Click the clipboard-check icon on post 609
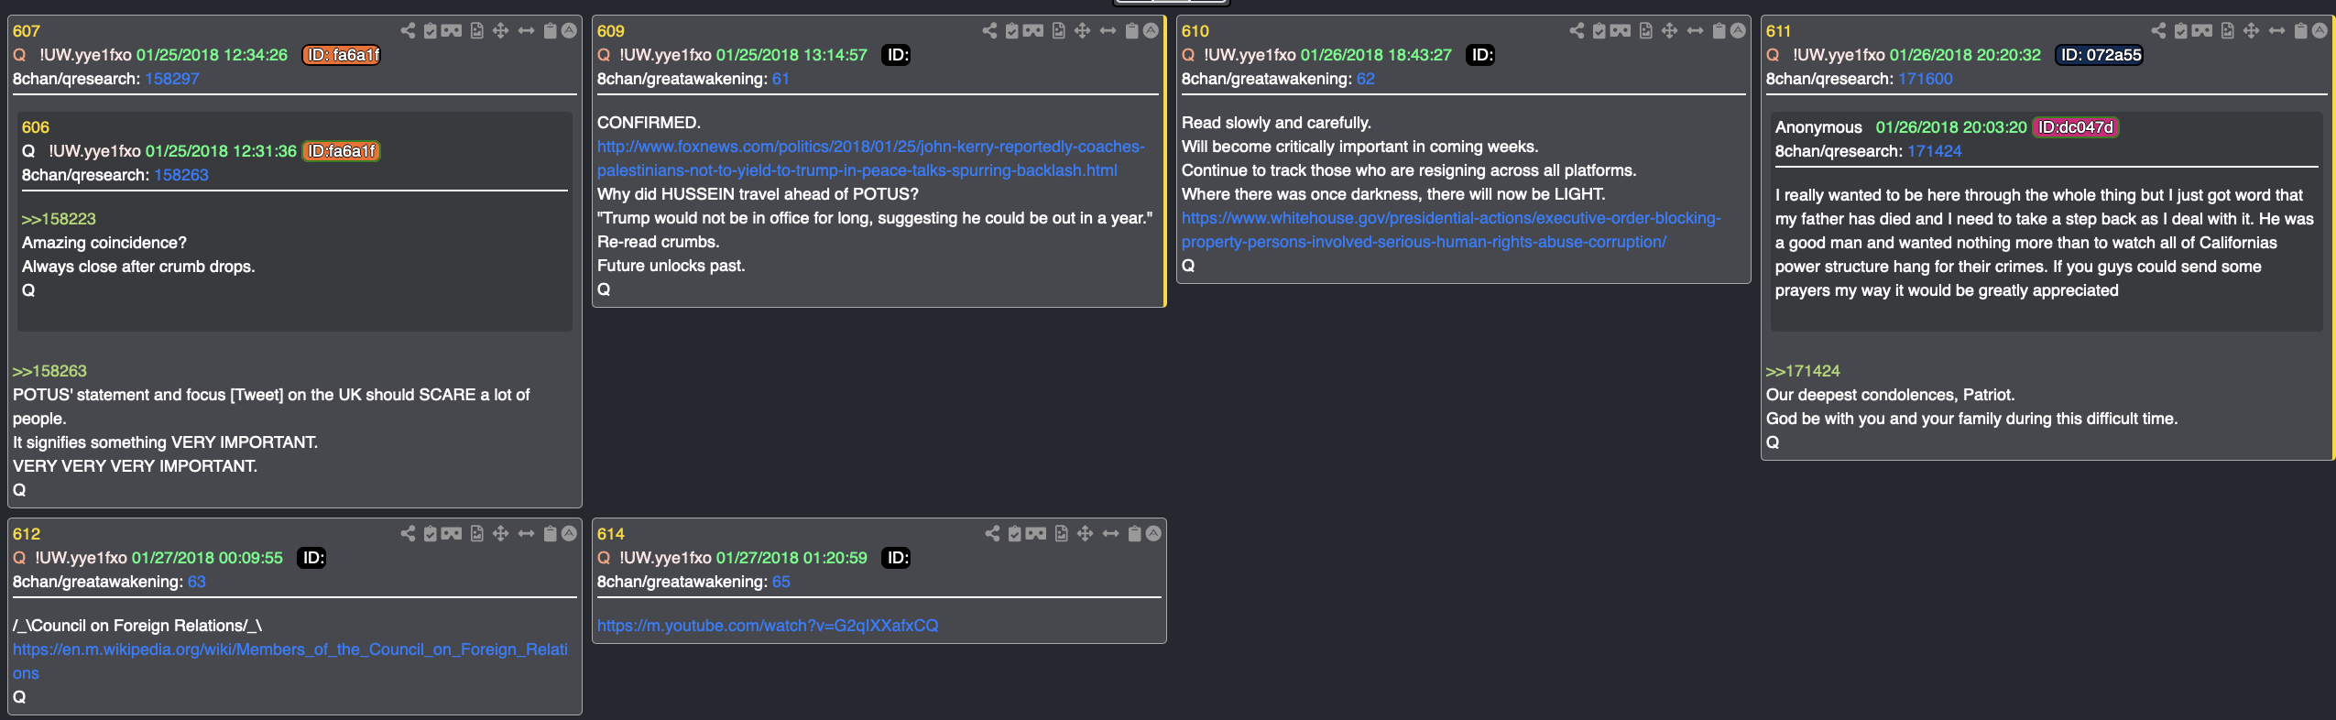Screen dimensions: 2336x720 (x=1011, y=30)
